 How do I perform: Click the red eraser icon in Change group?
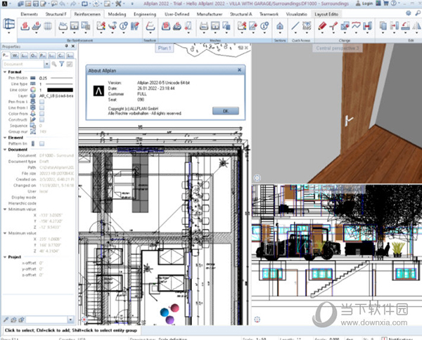click(322, 27)
